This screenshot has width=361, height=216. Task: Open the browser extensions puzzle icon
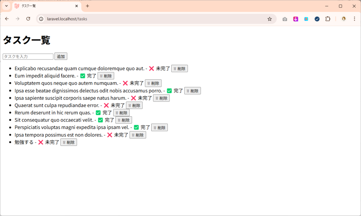coord(328,19)
